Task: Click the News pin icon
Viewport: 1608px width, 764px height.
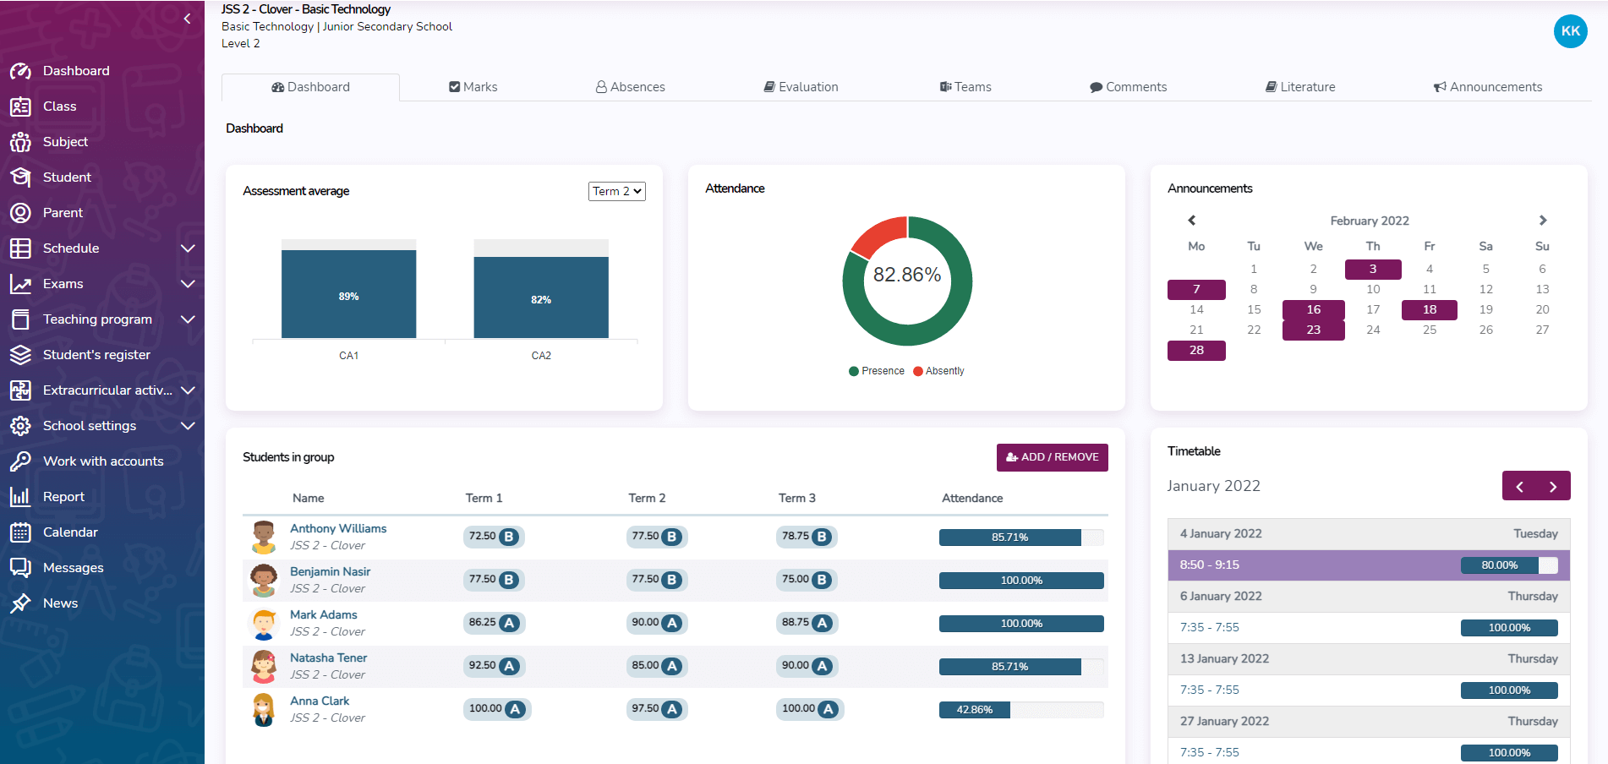Action: (20, 603)
